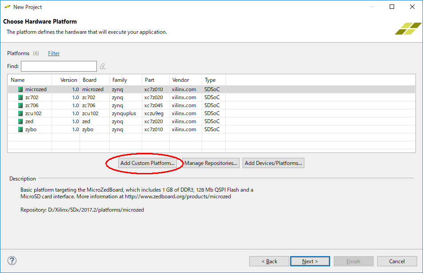
Task: Return to previous page with Back
Action: pyautogui.click(x=269, y=261)
